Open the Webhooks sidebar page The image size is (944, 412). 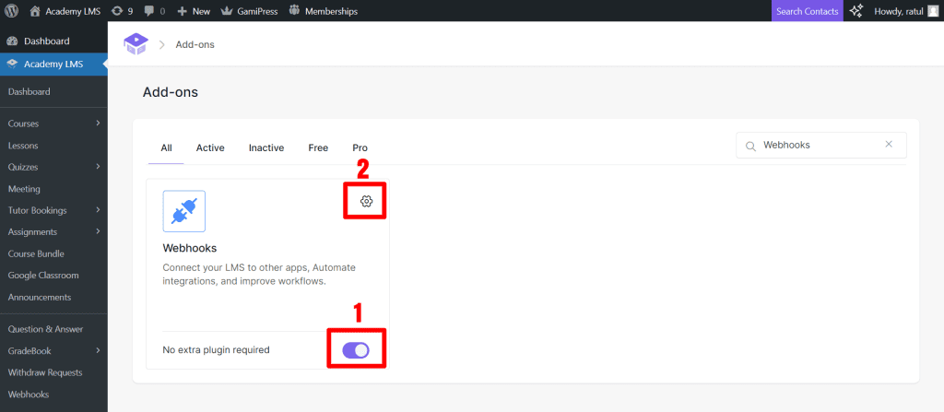coord(29,394)
